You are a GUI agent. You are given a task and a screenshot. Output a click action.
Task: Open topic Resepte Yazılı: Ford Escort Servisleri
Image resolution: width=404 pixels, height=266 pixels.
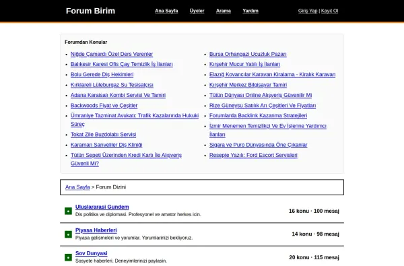pos(253,155)
